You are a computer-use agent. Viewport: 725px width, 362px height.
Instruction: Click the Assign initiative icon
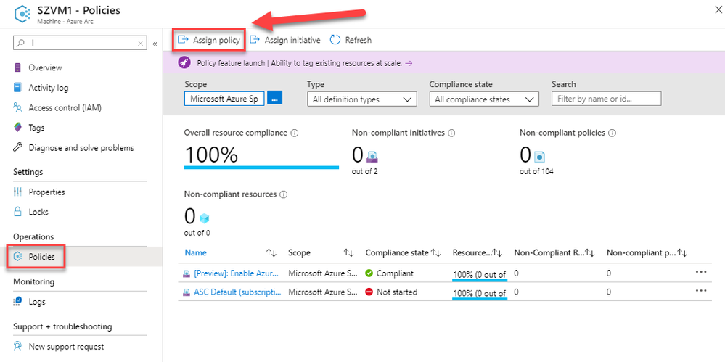tap(255, 40)
